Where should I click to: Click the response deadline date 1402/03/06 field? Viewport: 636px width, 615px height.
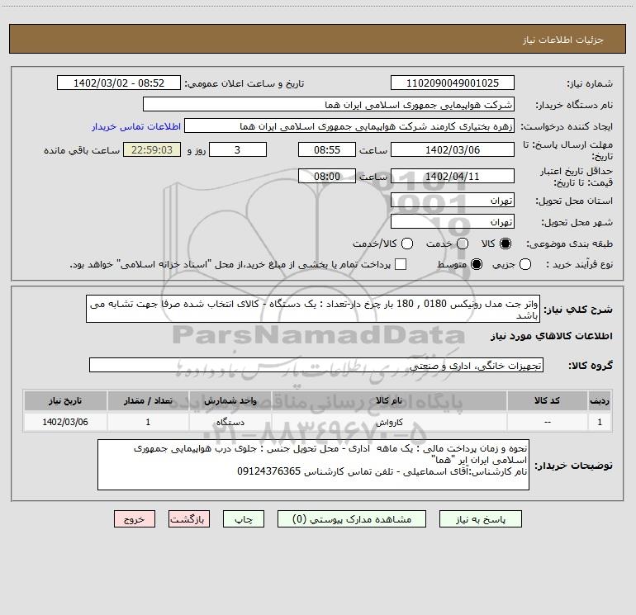point(451,149)
